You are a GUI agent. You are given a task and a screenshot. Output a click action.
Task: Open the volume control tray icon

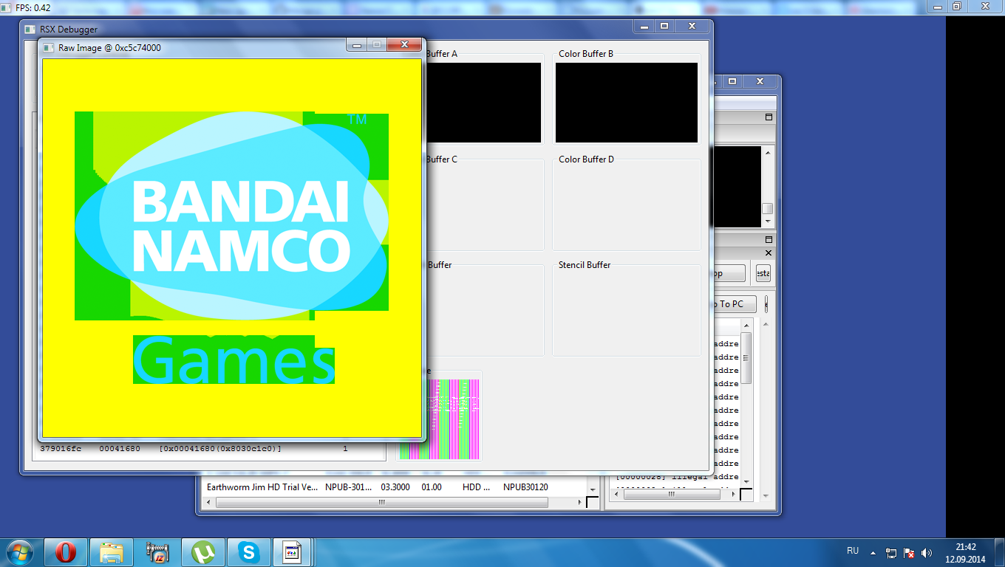[x=927, y=552]
